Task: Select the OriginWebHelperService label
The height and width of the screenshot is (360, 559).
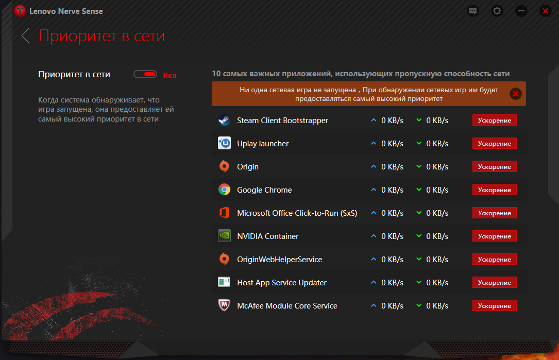Action: point(279,260)
